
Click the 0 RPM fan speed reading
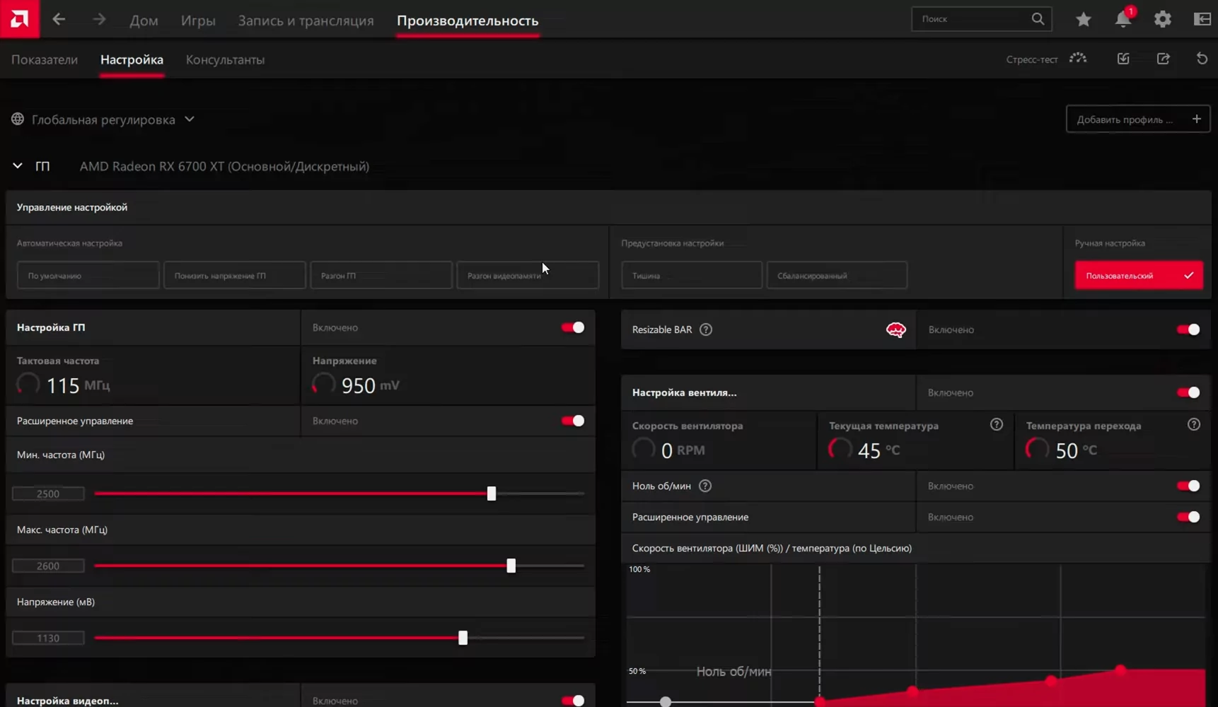point(683,450)
